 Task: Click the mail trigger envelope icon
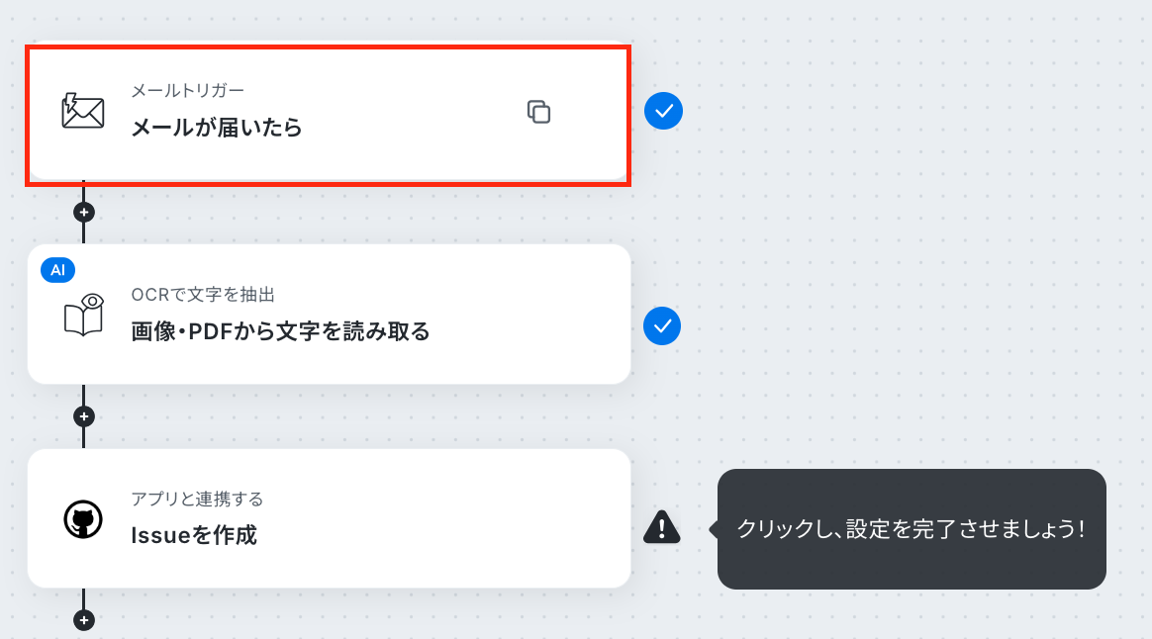pos(83,111)
